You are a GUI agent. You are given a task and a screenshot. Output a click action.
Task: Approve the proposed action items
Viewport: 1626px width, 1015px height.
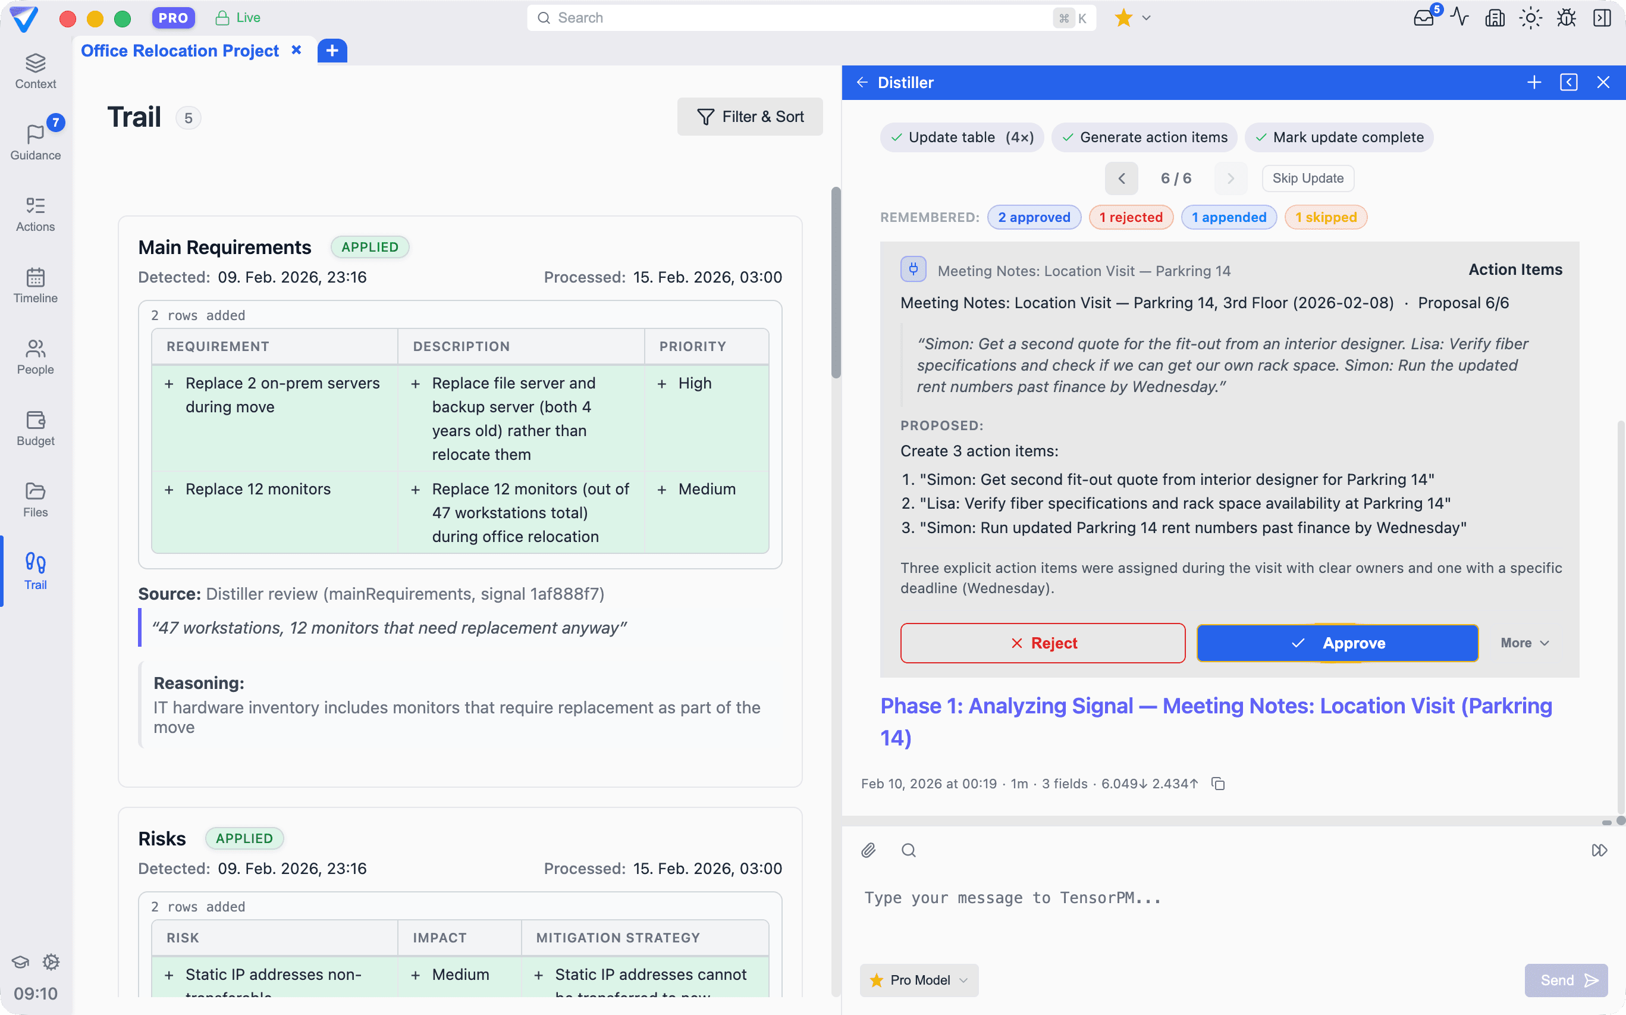(x=1336, y=643)
